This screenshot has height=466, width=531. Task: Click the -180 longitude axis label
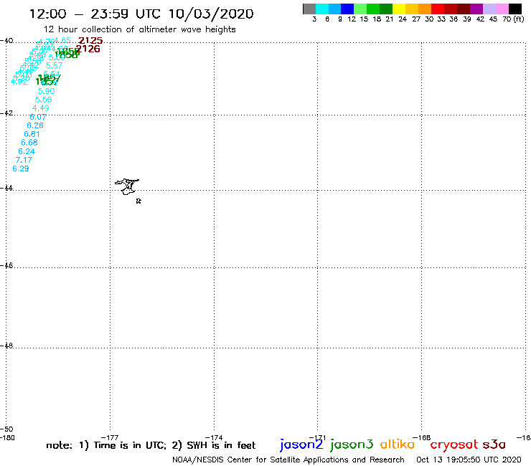[7, 437]
